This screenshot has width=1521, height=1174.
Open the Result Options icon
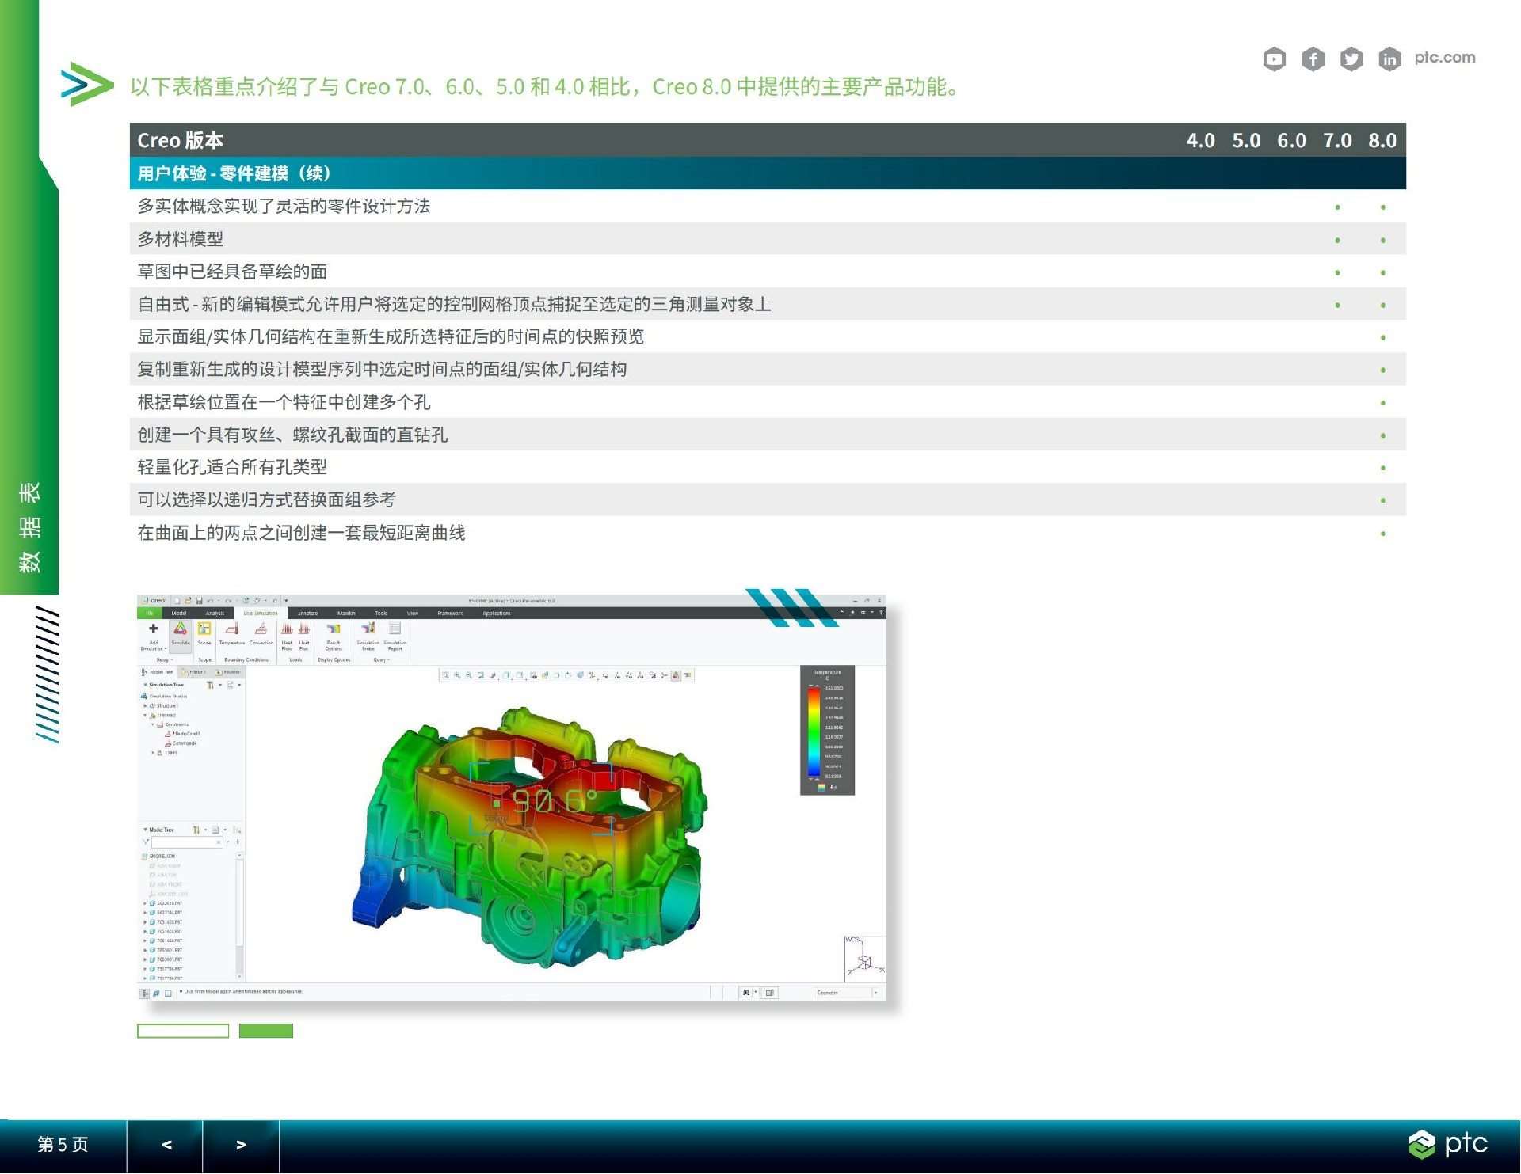tap(334, 630)
